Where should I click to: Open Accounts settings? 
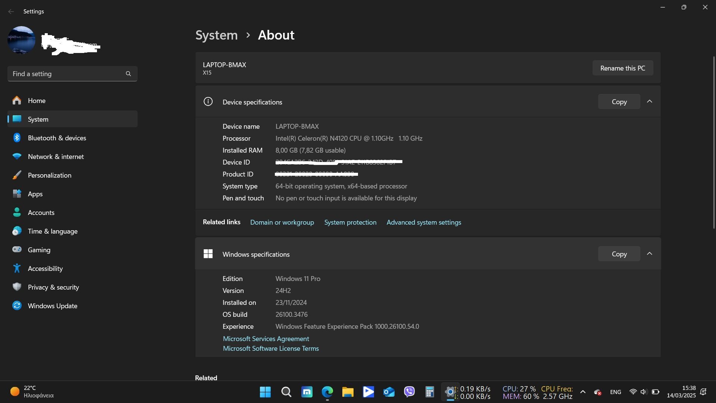72,213
